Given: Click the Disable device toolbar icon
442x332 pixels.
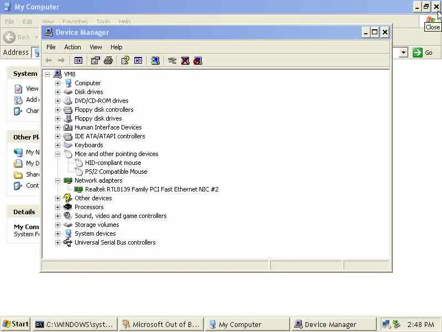Looking at the screenshot, I should click(198, 60).
